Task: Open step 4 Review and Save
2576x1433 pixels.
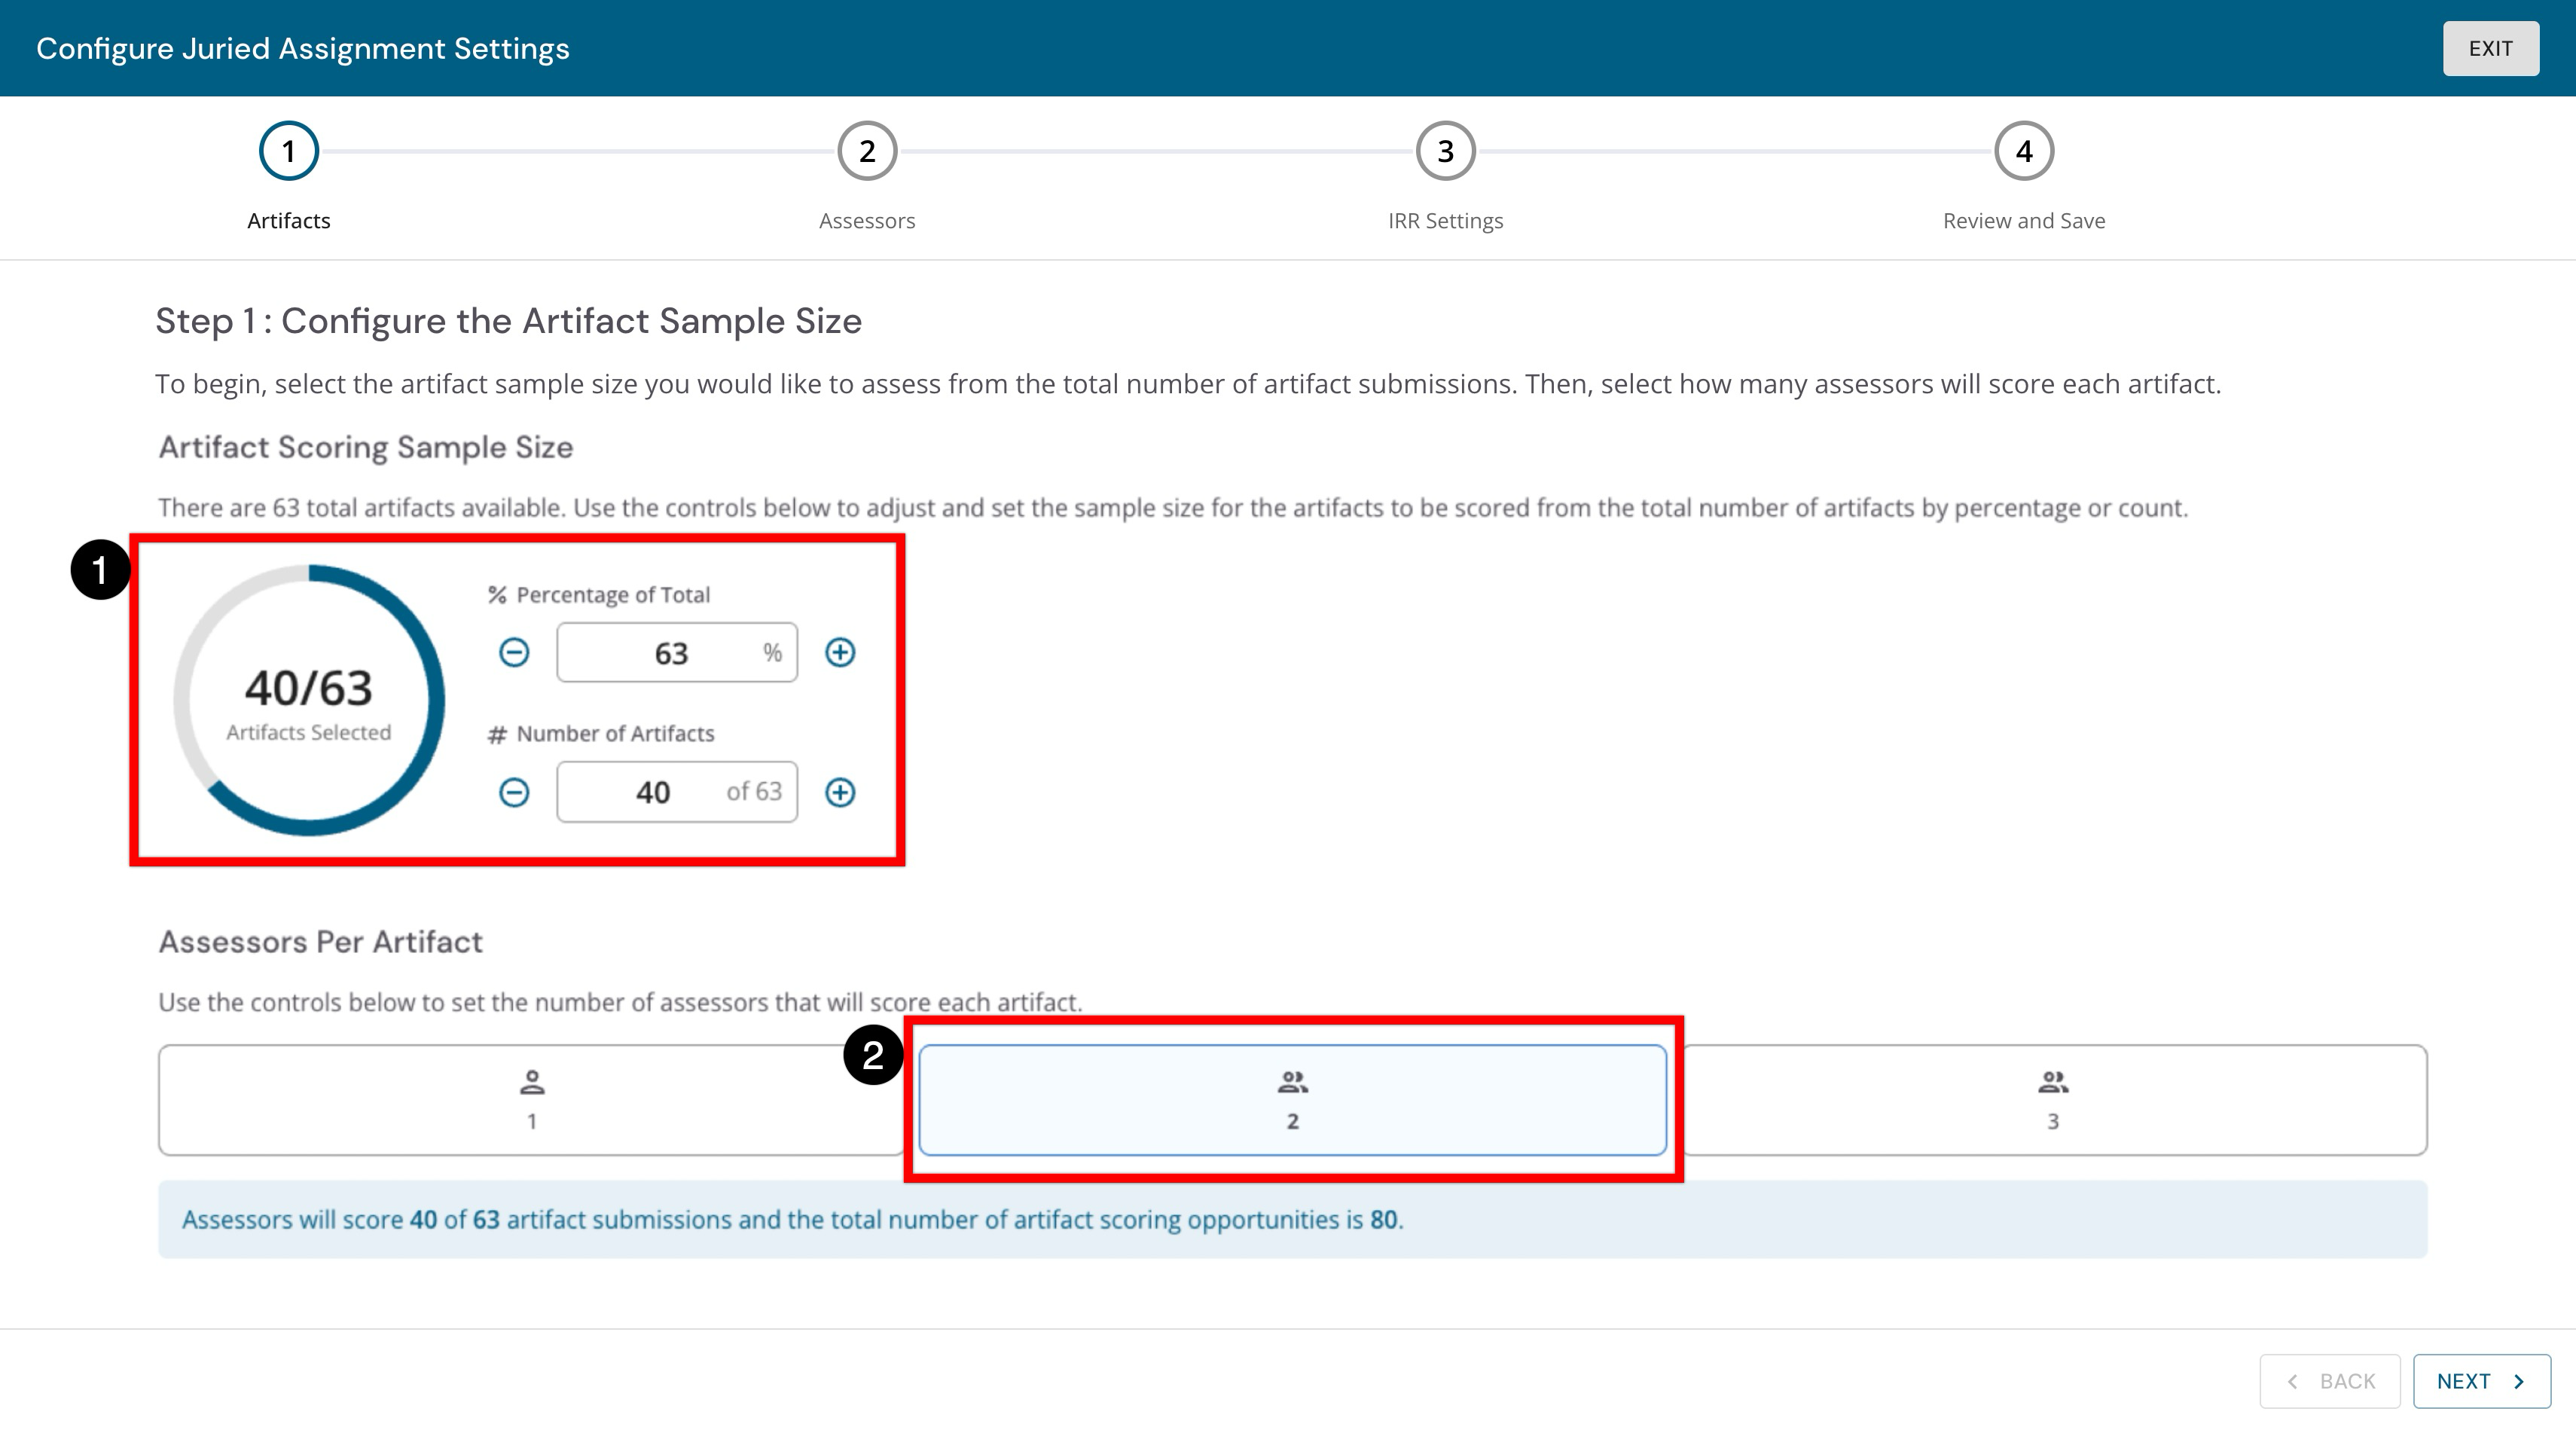Action: [x=2024, y=151]
